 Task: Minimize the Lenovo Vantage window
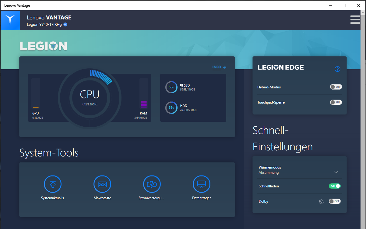click(330, 5)
